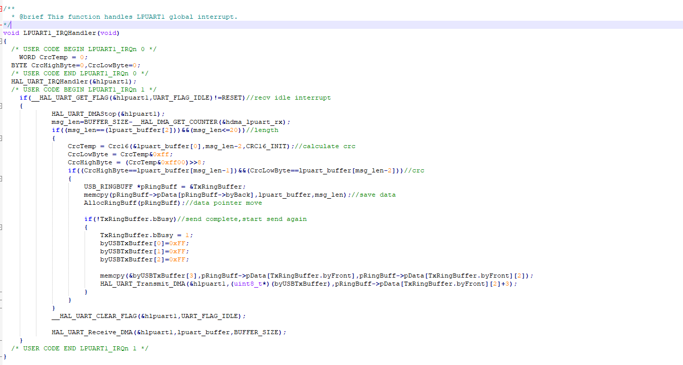
Task: Click the '//save data' comment
Action: [373, 195]
